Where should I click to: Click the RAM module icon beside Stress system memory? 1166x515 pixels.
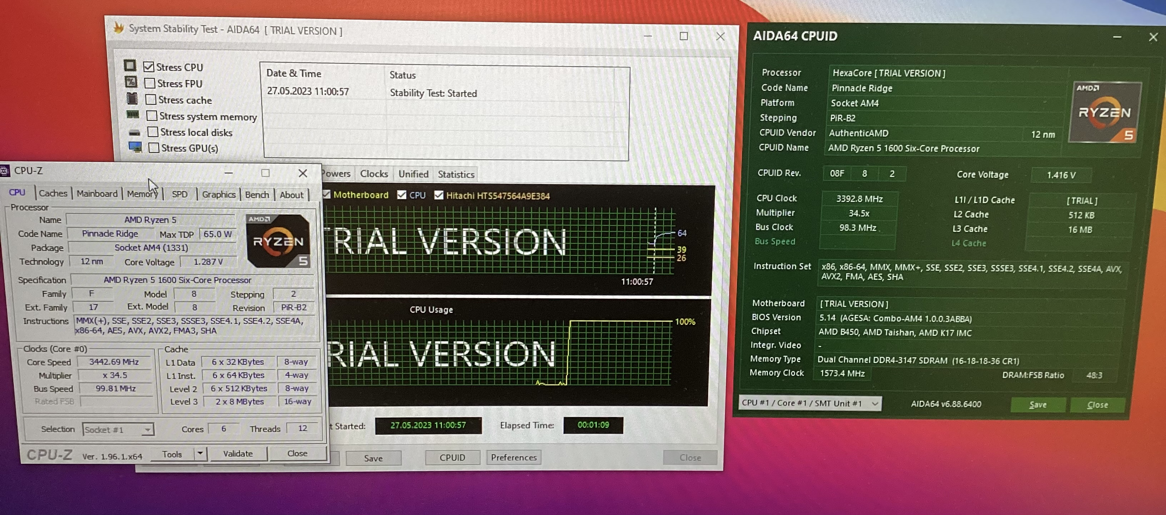tap(133, 115)
